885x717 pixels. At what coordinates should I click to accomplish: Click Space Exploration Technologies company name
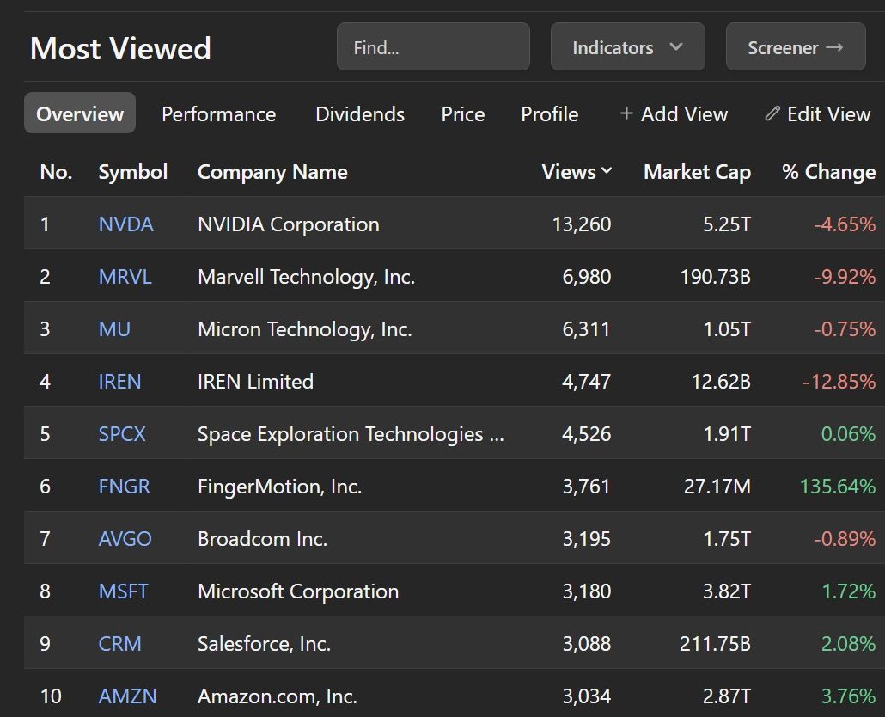tap(351, 433)
